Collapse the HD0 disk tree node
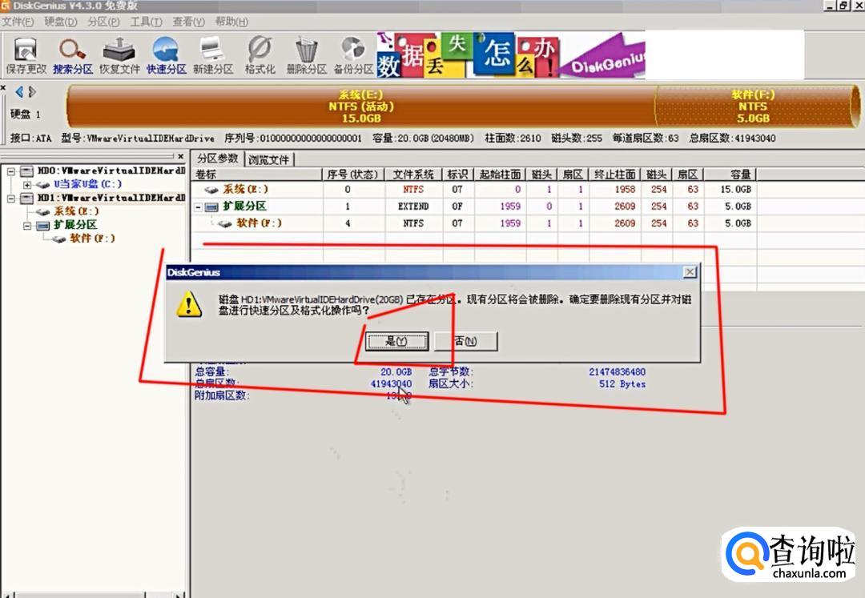The height and width of the screenshot is (598, 865). pos(10,171)
